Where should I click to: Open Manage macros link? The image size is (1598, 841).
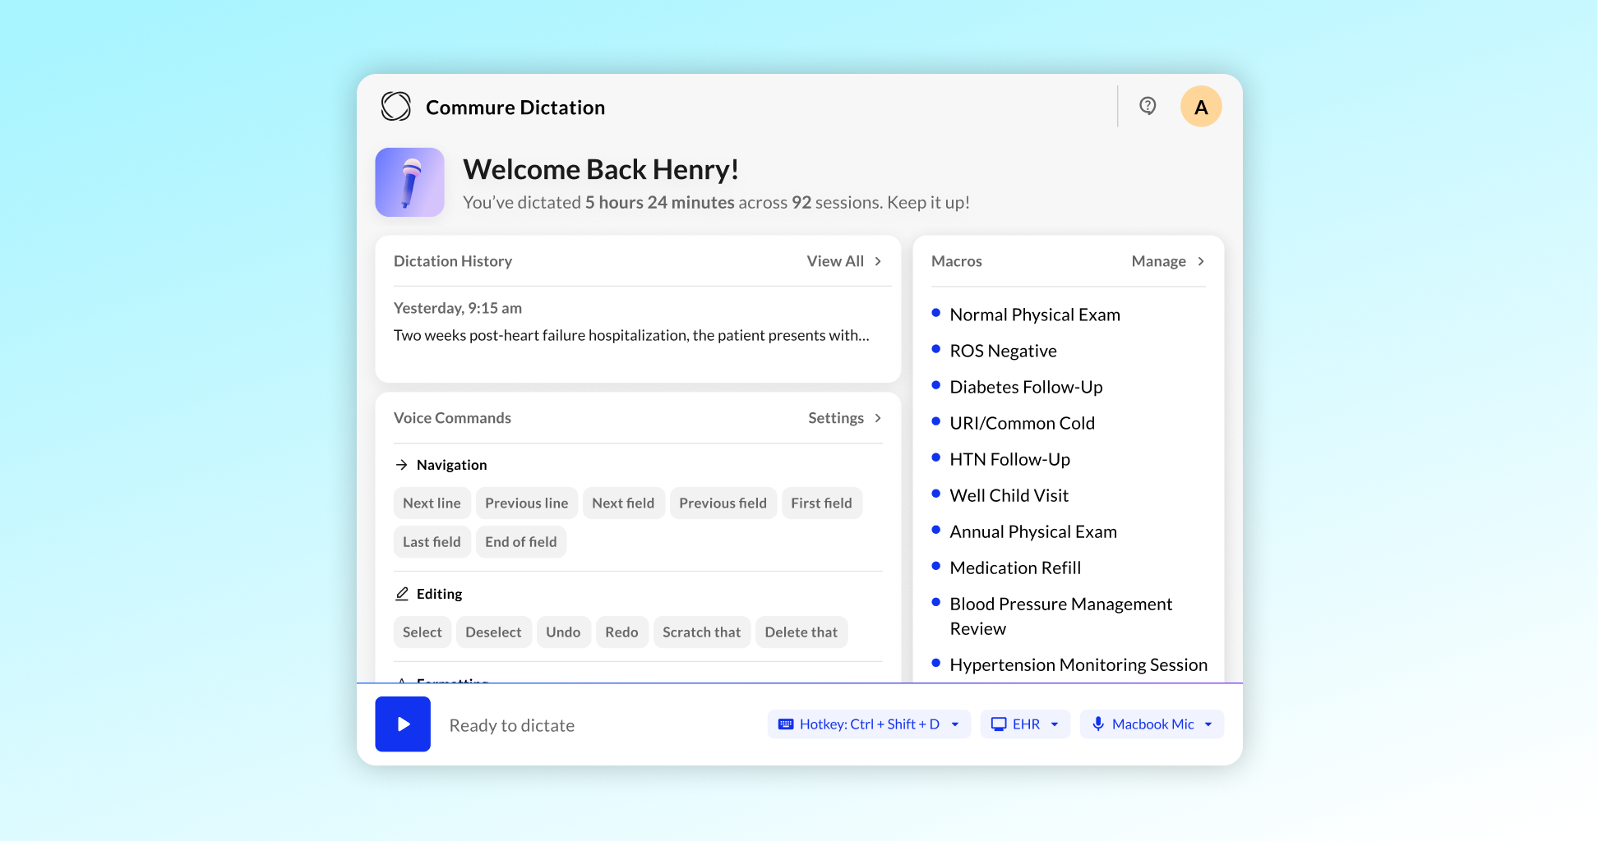[x=1168, y=261]
